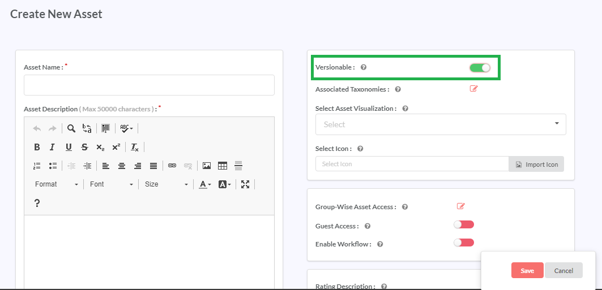Toggle bold formatting

pos(37,147)
